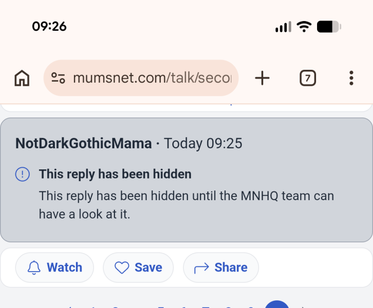This screenshot has height=308, width=373.
Task: Open the tab switcher showing 7 tabs
Action: click(307, 78)
